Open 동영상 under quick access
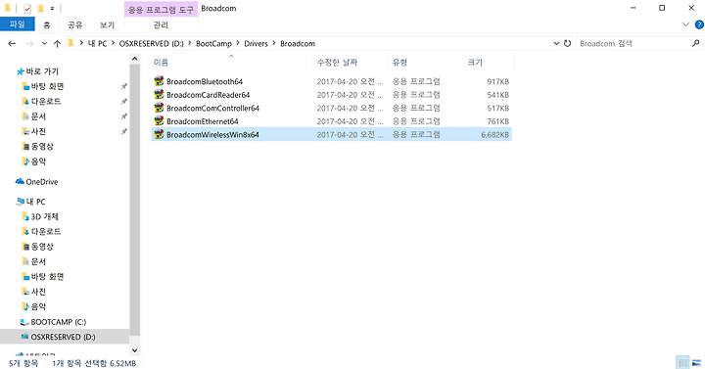This screenshot has width=705, height=369. (x=38, y=146)
